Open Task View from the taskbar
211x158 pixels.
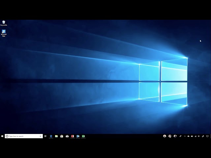[45, 136]
